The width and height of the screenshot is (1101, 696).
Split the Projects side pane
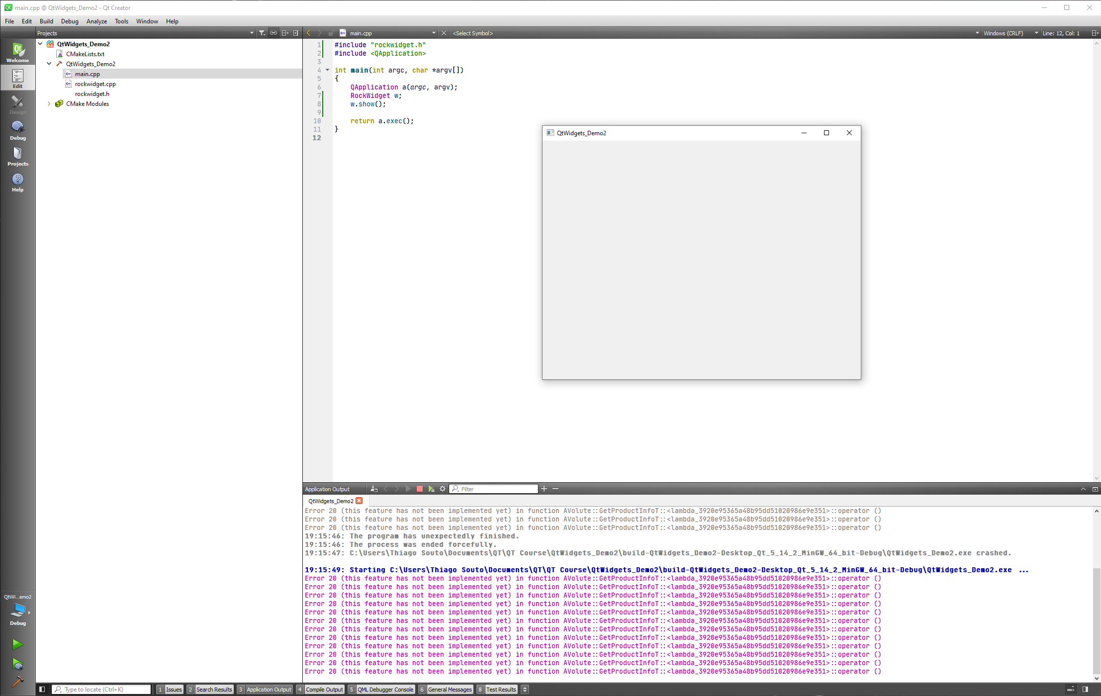coord(285,33)
